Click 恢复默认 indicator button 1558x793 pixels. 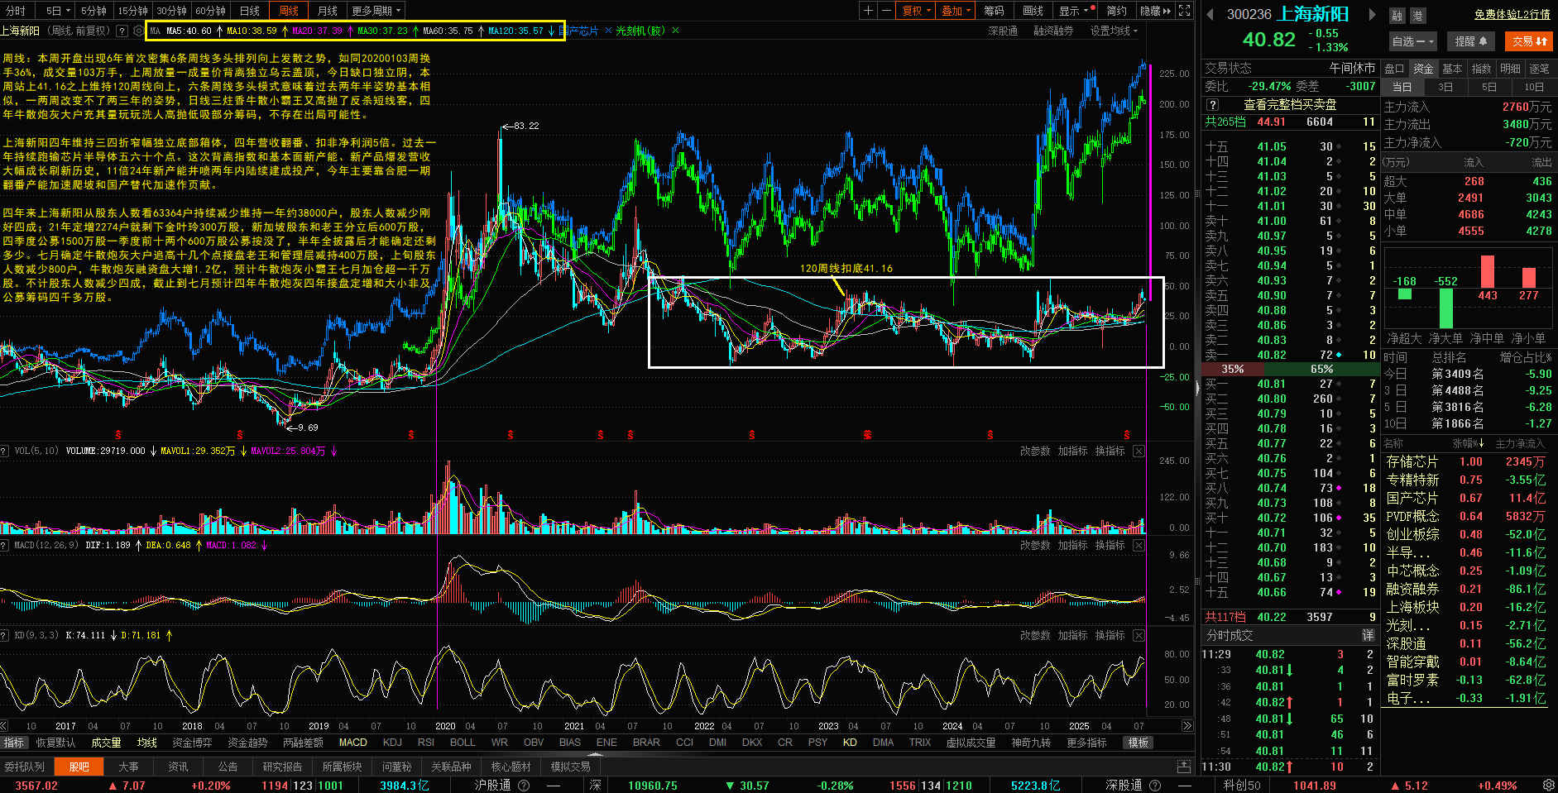(x=55, y=743)
